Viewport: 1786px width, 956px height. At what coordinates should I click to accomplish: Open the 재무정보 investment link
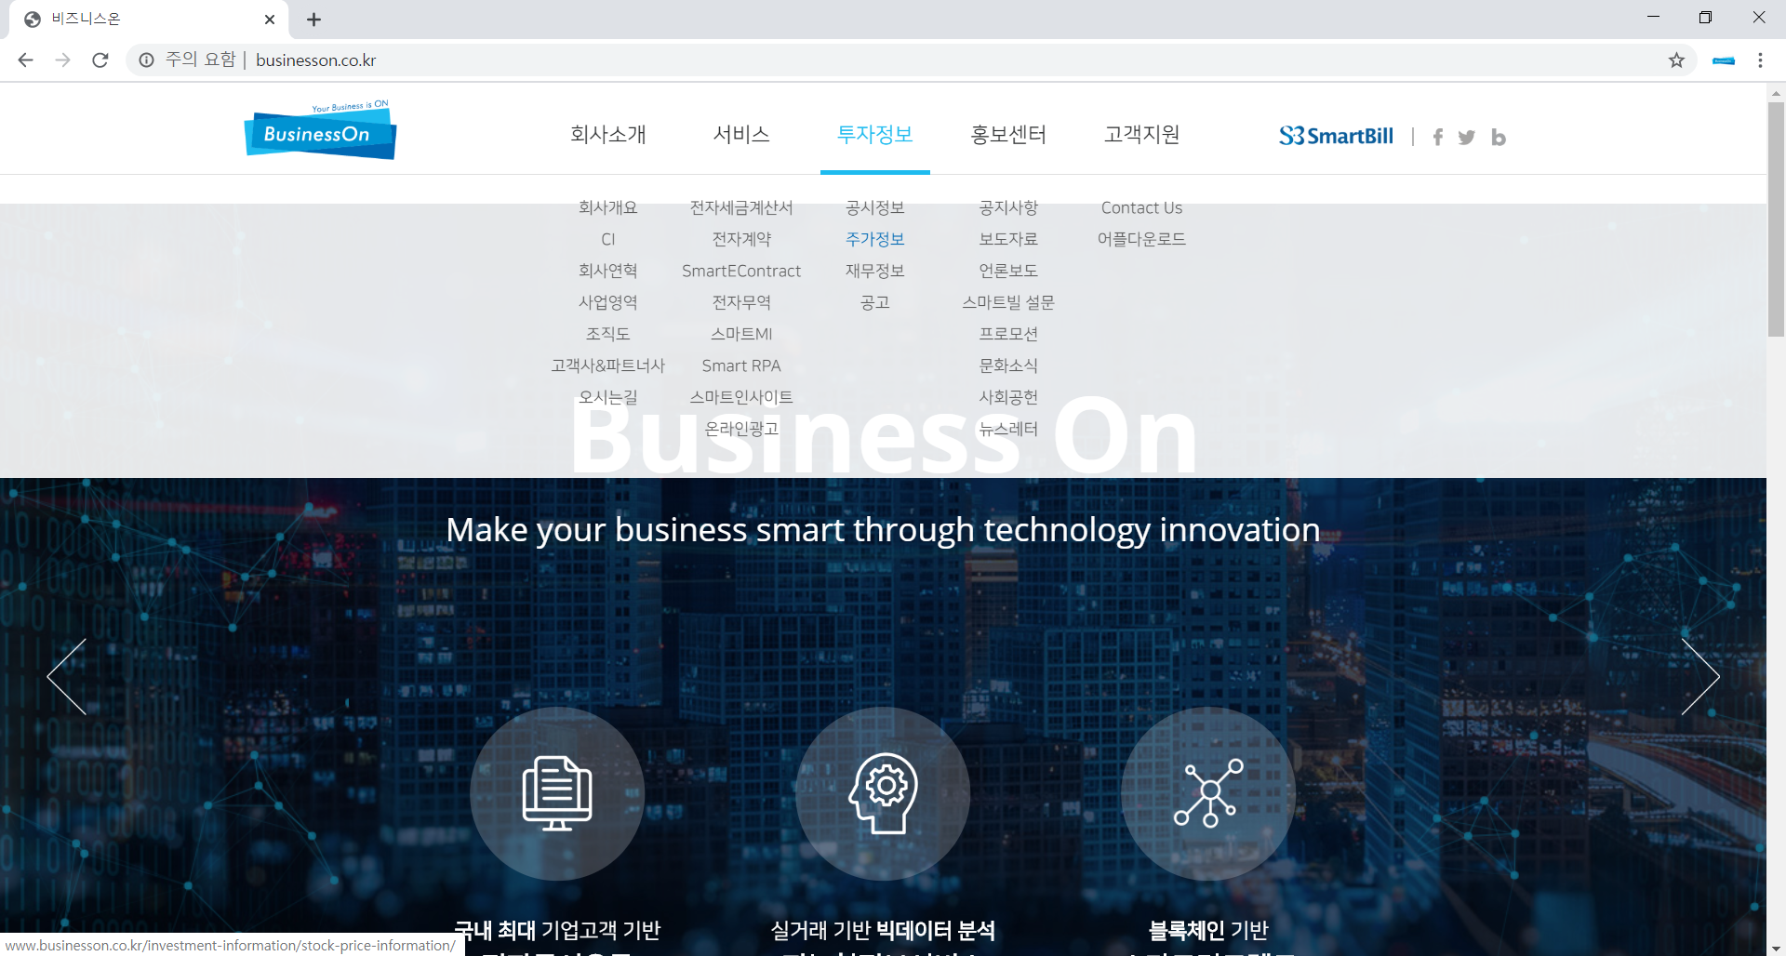coord(875,271)
